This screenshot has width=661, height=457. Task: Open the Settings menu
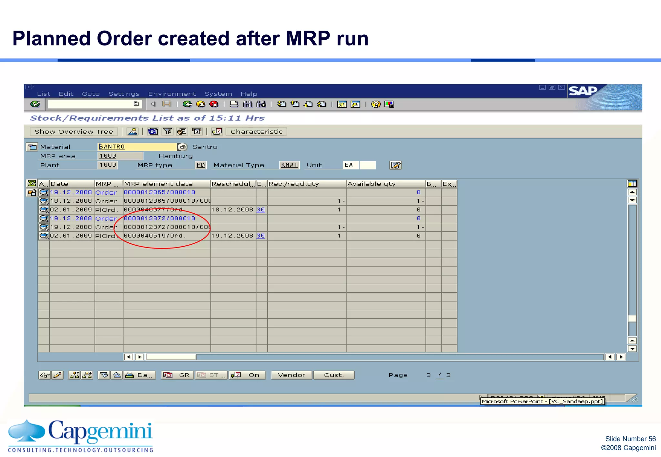click(x=124, y=94)
